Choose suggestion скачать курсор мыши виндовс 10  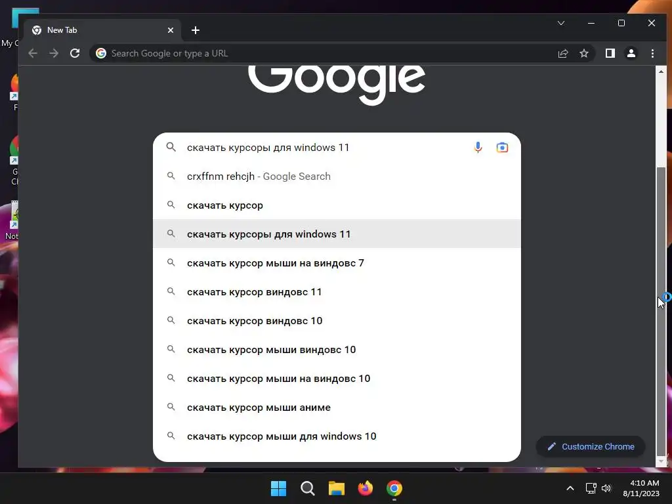[337, 349]
